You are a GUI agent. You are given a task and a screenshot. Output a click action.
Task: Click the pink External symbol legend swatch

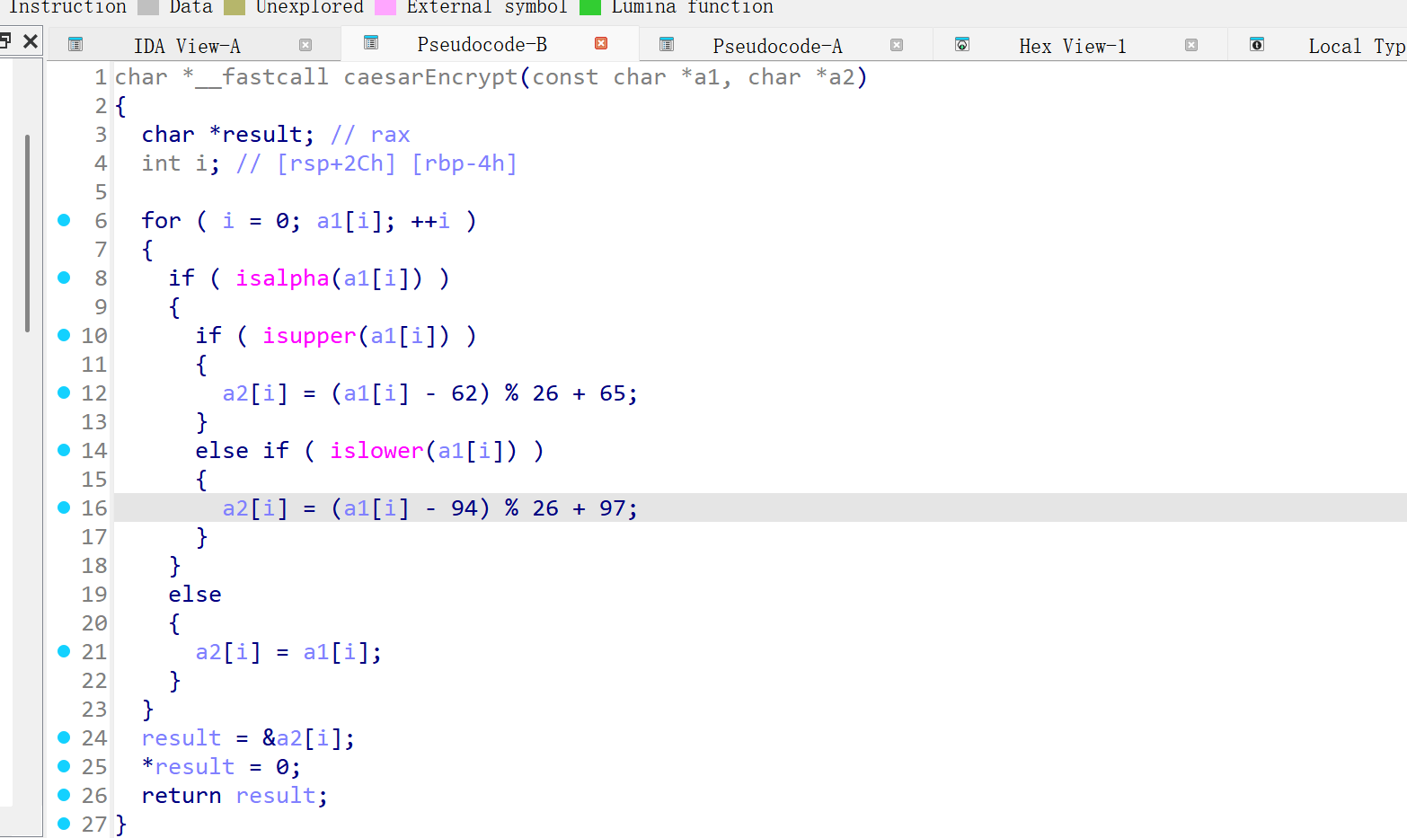385,7
